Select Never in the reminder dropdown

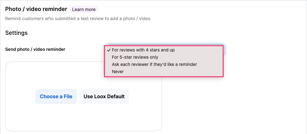(164, 72)
